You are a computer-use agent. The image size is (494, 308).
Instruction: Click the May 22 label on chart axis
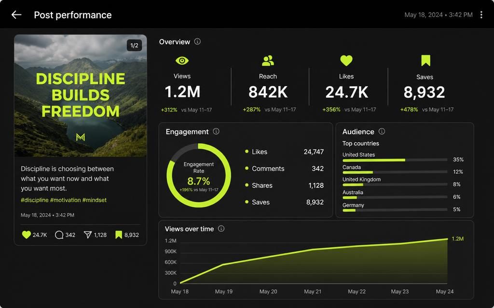[x=357, y=291]
